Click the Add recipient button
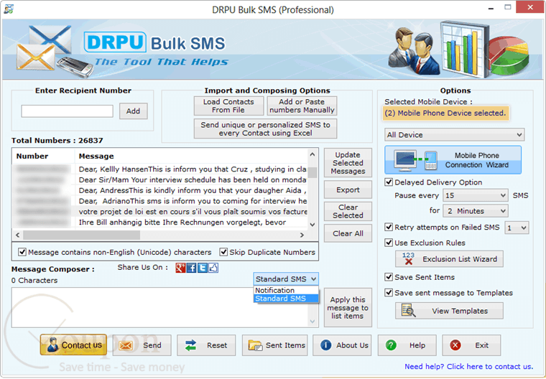The image size is (546, 379). [134, 111]
